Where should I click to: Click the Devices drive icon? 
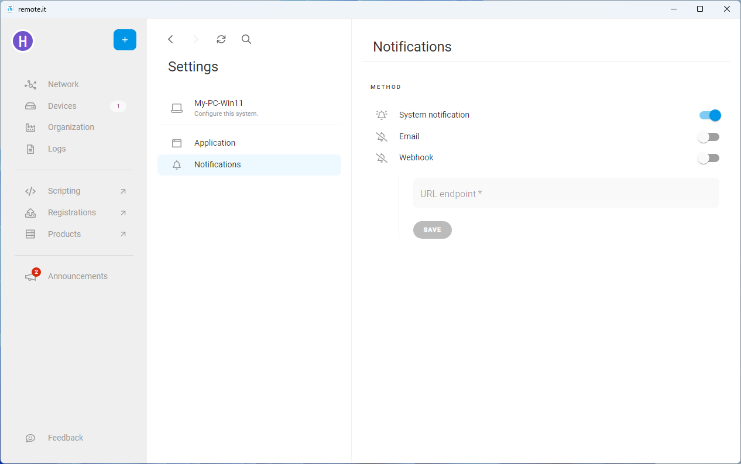click(30, 106)
